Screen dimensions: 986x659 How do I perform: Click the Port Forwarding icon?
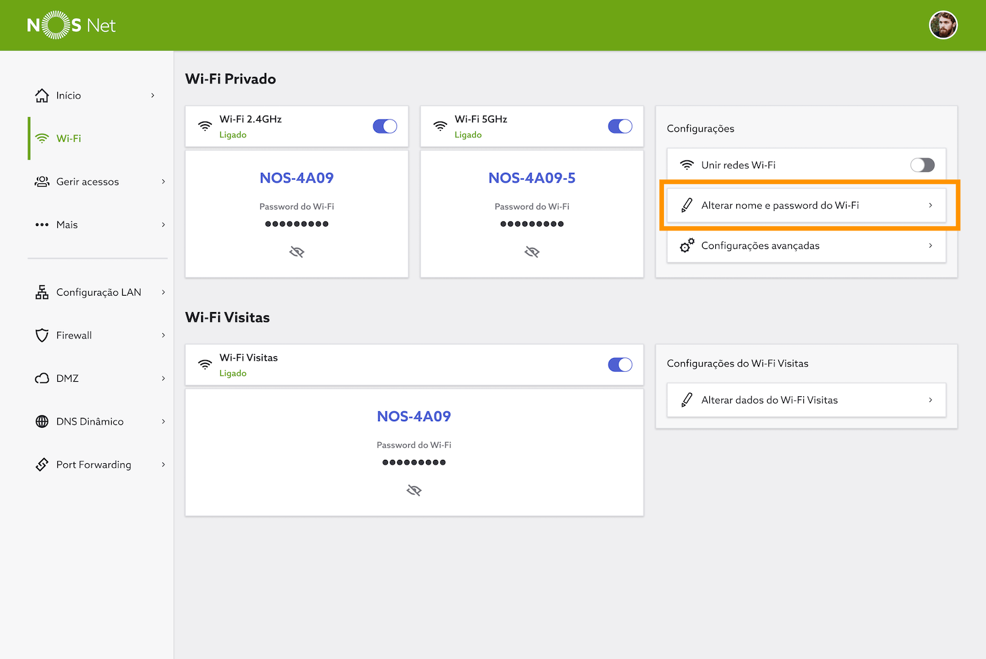point(42,465)
